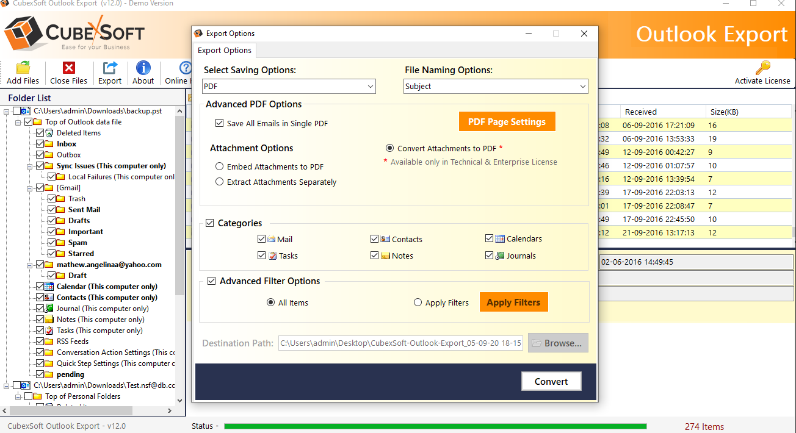Click the orange Apply Filters button
This screenshot has height=433, width=796.
click(513, 302)
